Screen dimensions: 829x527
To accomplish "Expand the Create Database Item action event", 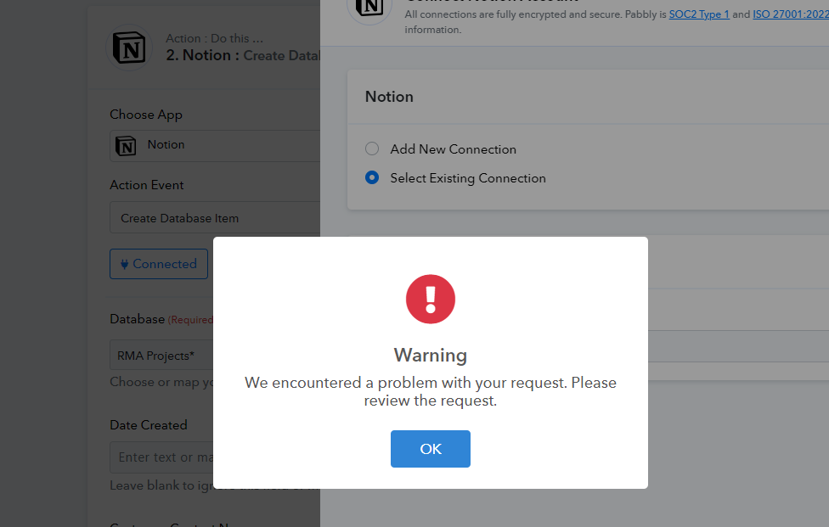I will click(215, 217).
